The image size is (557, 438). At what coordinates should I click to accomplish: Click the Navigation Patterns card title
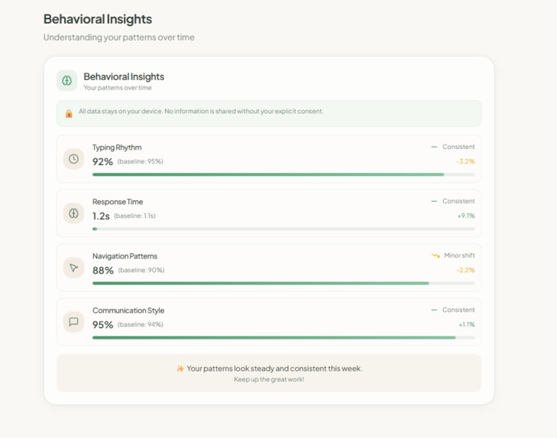coord(125,256)
